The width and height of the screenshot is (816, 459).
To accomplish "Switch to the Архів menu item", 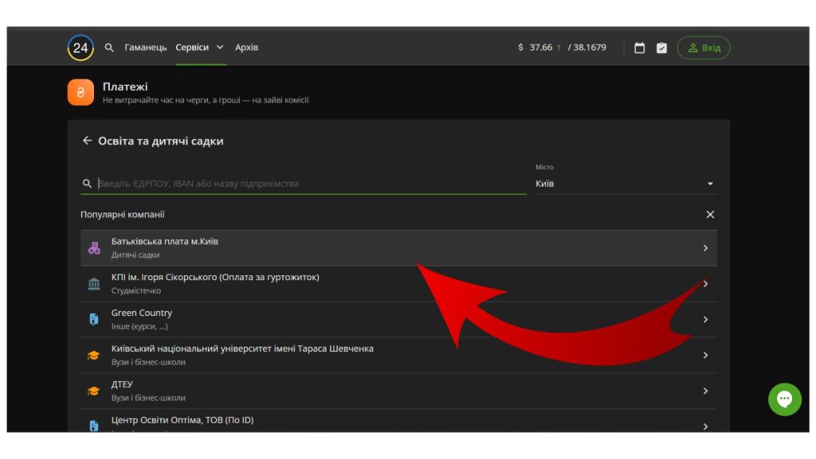I will point(246,48).
